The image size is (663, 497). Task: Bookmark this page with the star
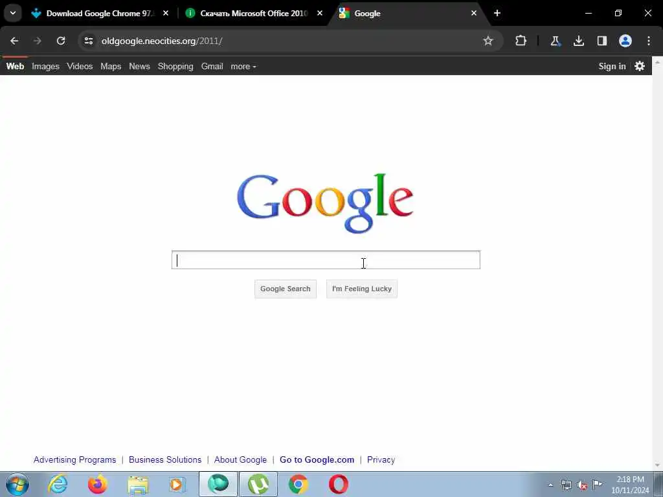(x=488, y=41)
